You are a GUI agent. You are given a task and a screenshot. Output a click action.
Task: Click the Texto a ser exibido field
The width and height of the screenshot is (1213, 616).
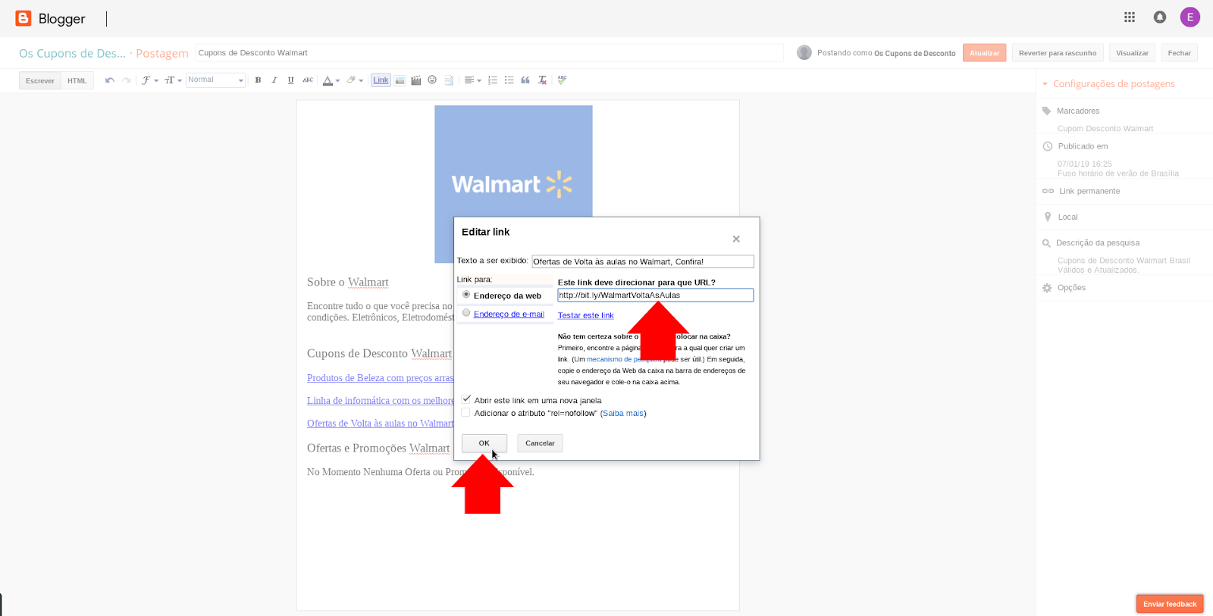pyautogui.click(x=643, y=261)
